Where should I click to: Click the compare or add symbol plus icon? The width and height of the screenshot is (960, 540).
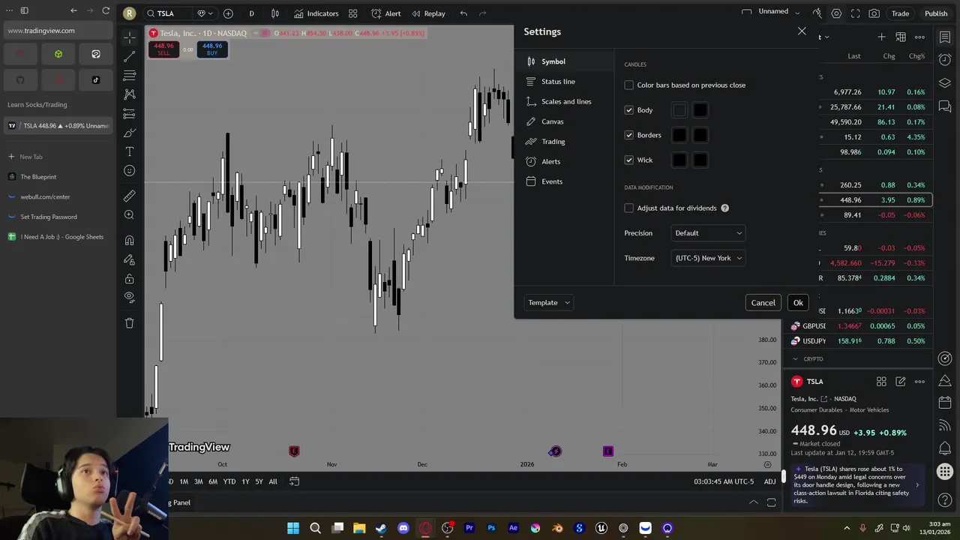pyautogui.click(x=228, y=13)
